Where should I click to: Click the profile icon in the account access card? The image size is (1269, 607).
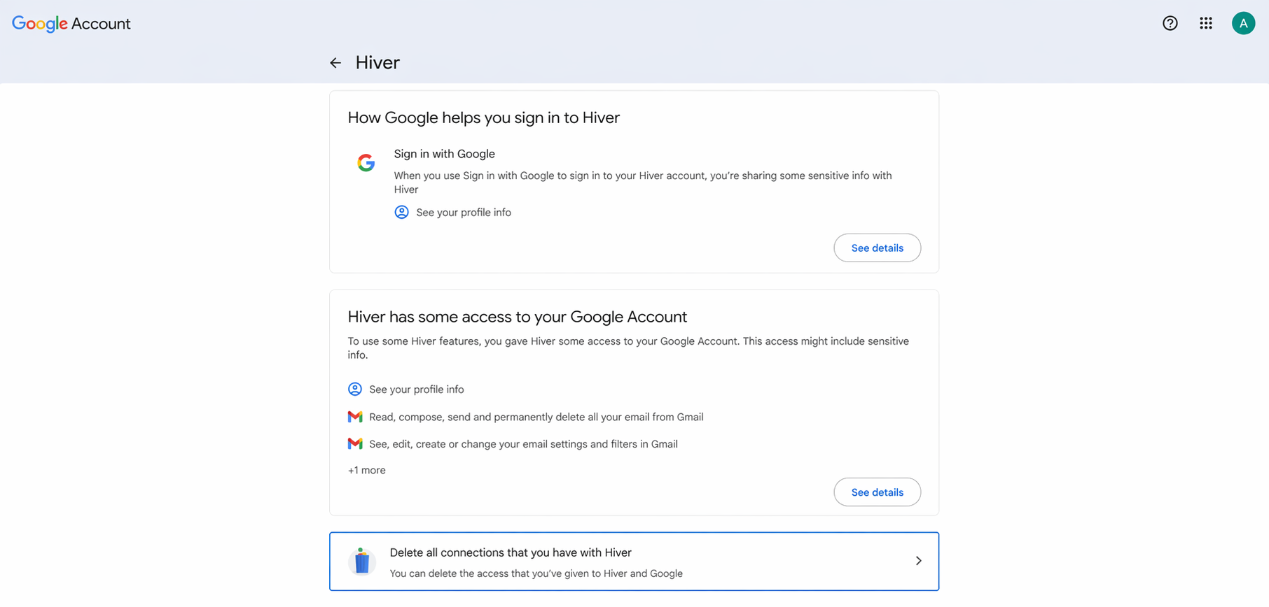(355, 389)
